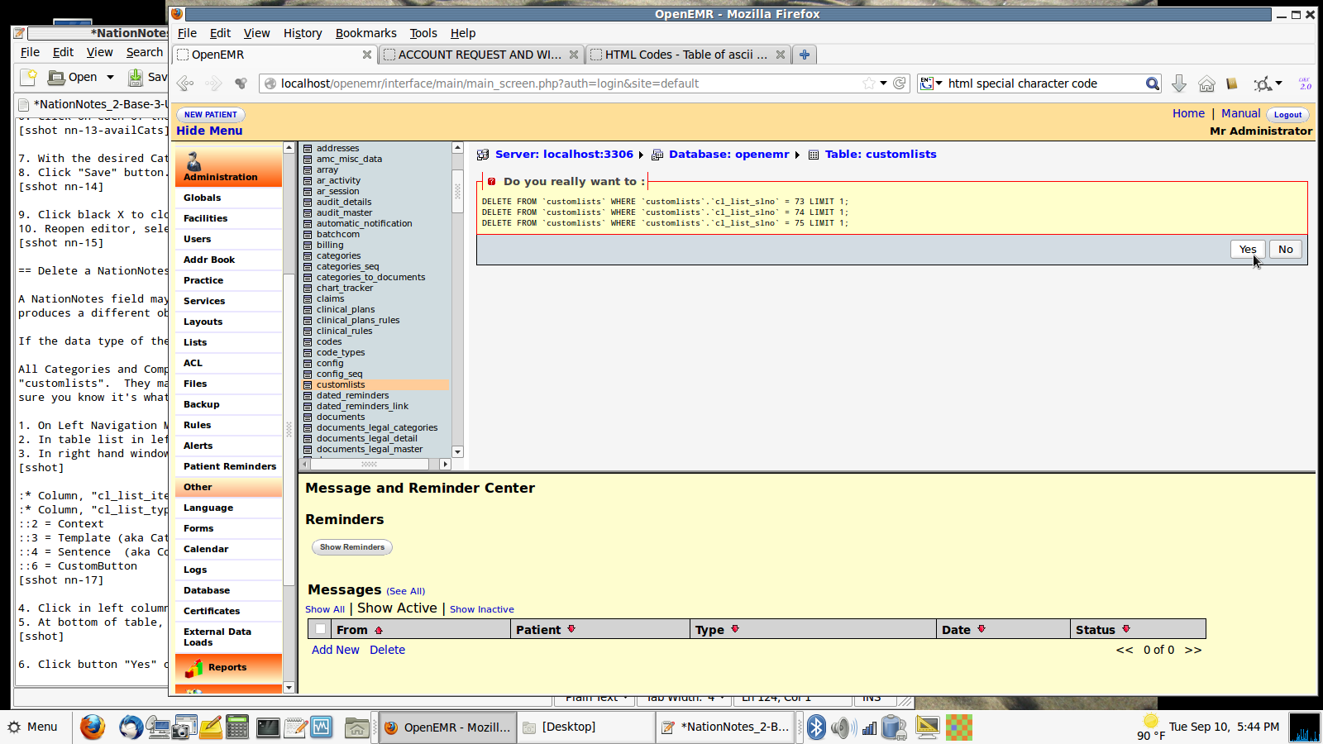Click left navigation scrollbar down arrow
This screenshot has width=1323, height=744.
[x=289, y=688]
